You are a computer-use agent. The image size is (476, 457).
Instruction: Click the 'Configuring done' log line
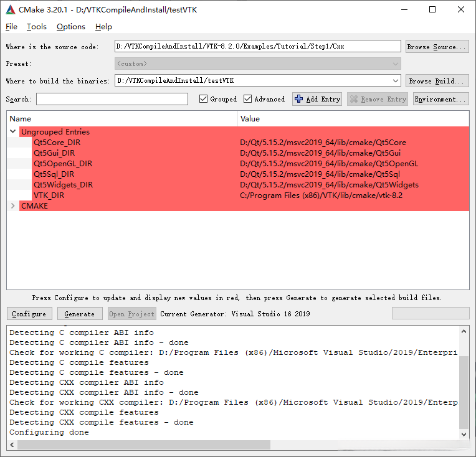[x=49, y=432]
